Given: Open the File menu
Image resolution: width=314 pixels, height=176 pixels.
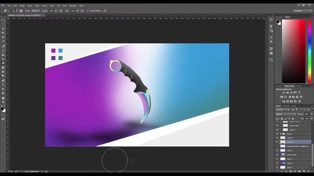Looking at the screenshot, I should pyautogui.click(x=9, y=6).
